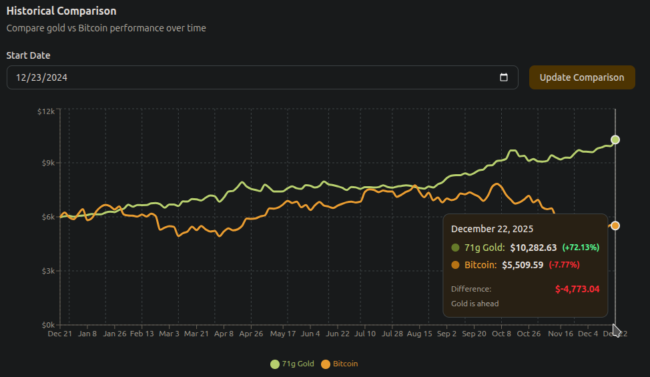Select the year 2024 in the Start Date
This screenshot has height=377, width=650.
tap(56, 77)
